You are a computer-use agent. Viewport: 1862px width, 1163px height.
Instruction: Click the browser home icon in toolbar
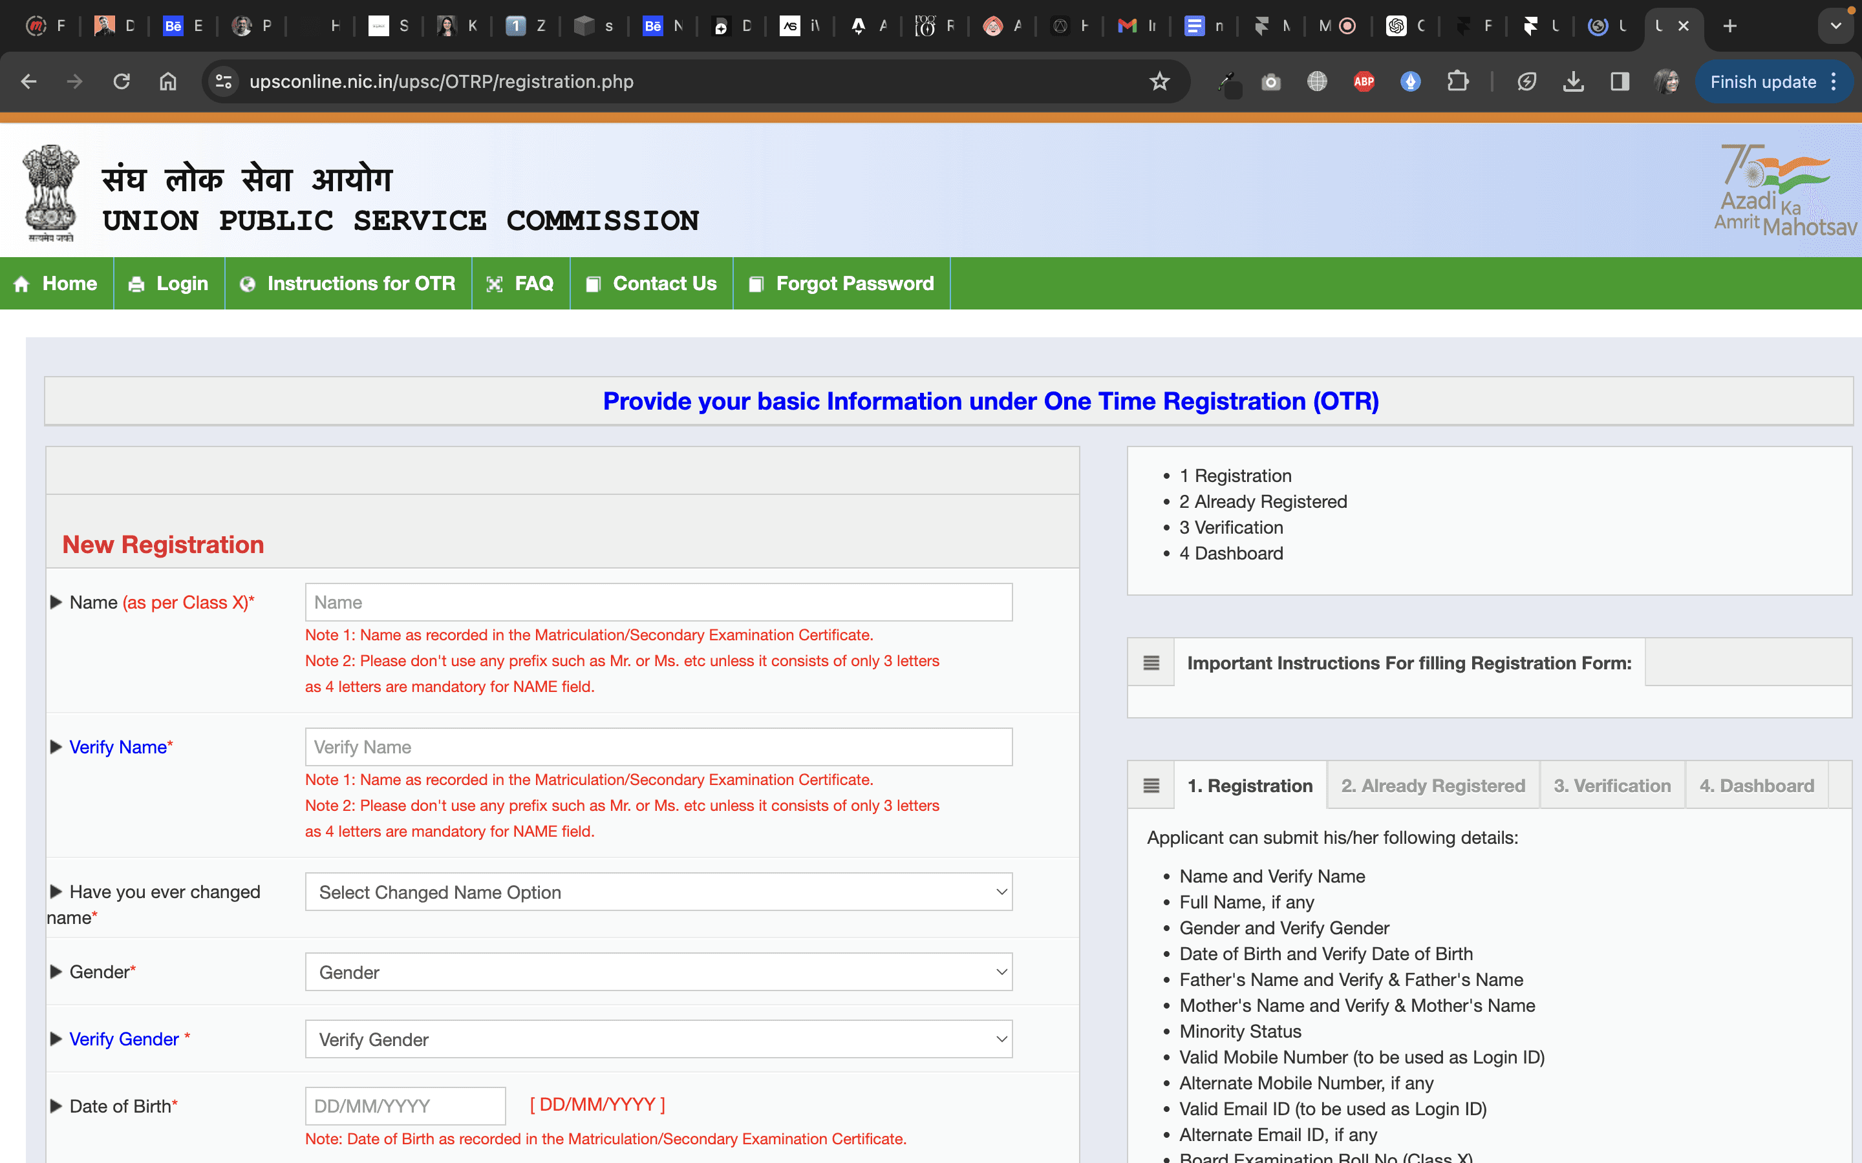point(167,81)
